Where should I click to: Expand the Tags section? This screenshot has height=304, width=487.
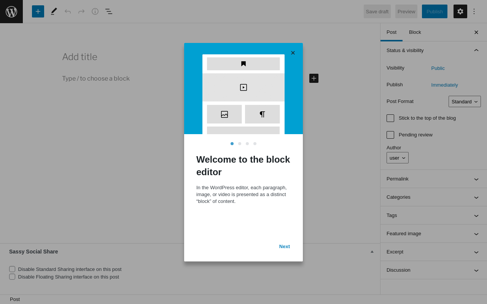434,215
